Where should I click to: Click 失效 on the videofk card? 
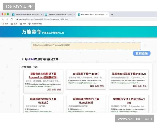(97, 86)
